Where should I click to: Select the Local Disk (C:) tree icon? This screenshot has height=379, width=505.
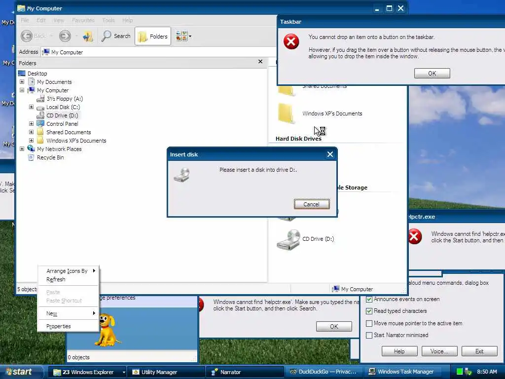(x=40, y=107)
